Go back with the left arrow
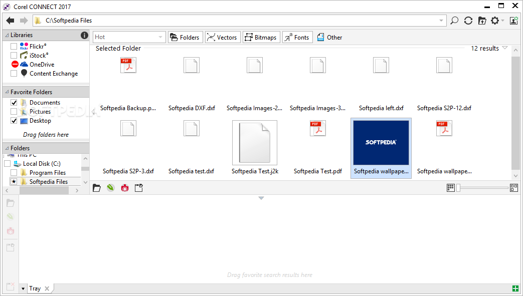523x296 pixels. point(11,21)
